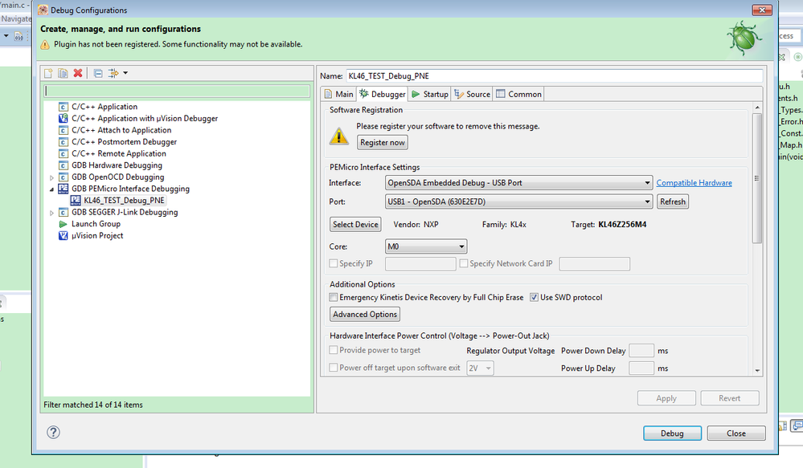Select GDB Hardware Debugging entry
This screenshot has width=803, height=468.
click(x=117, y=165)
